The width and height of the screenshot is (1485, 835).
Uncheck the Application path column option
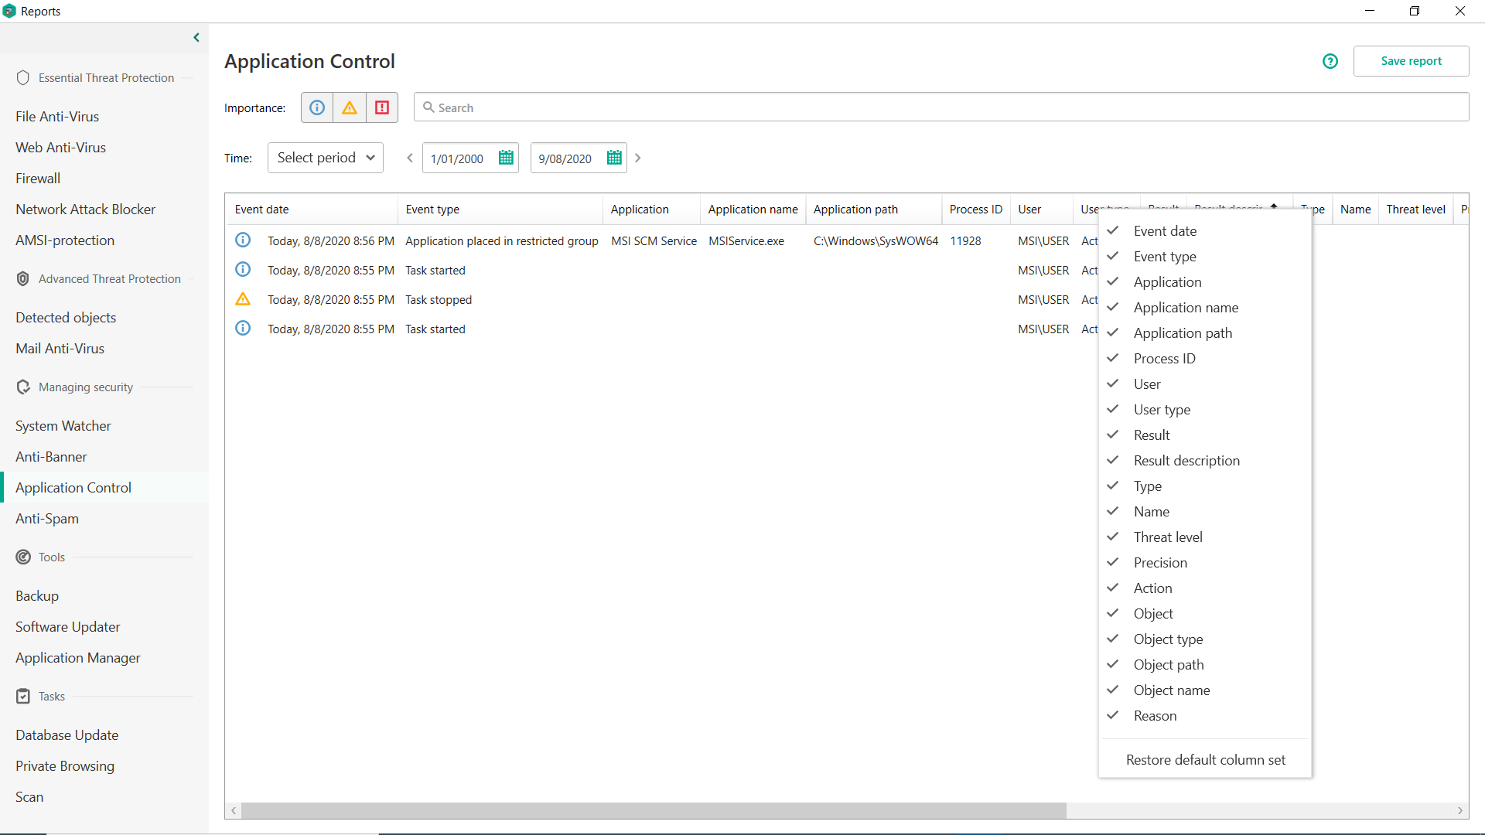coord(1204,332)
